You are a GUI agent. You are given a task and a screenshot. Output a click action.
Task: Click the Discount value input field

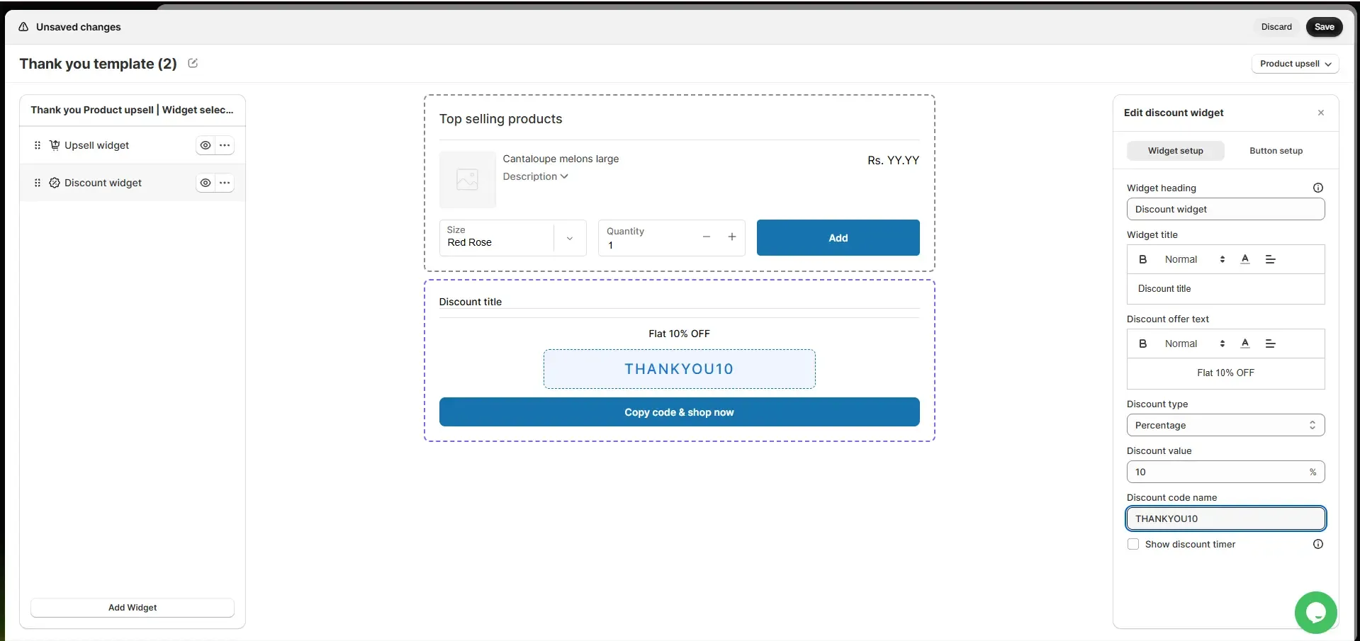click(1225, 472)
